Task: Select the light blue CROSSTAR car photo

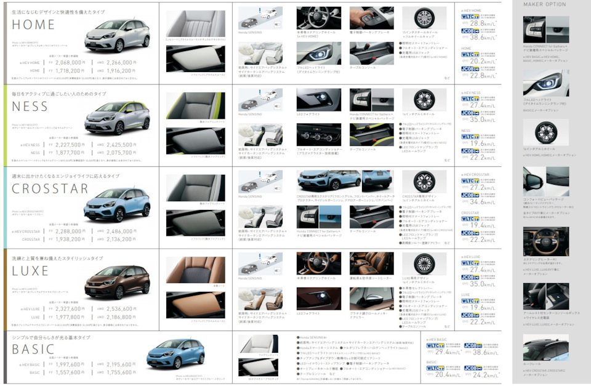Action: click(118, 204)
